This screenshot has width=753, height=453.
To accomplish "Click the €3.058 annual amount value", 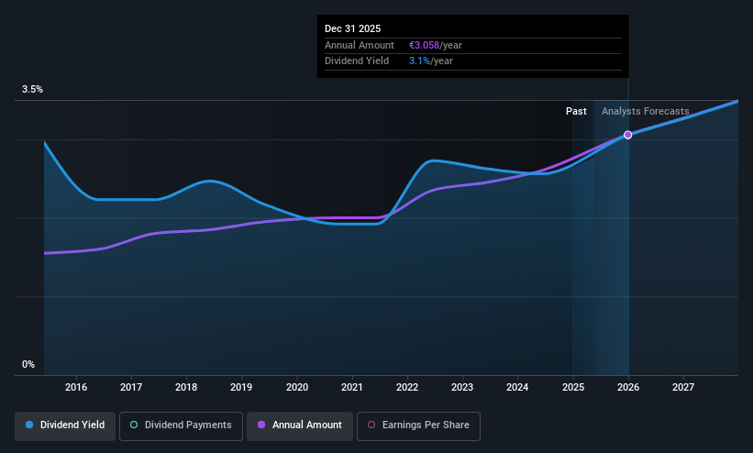I will (x=424, y=45).
